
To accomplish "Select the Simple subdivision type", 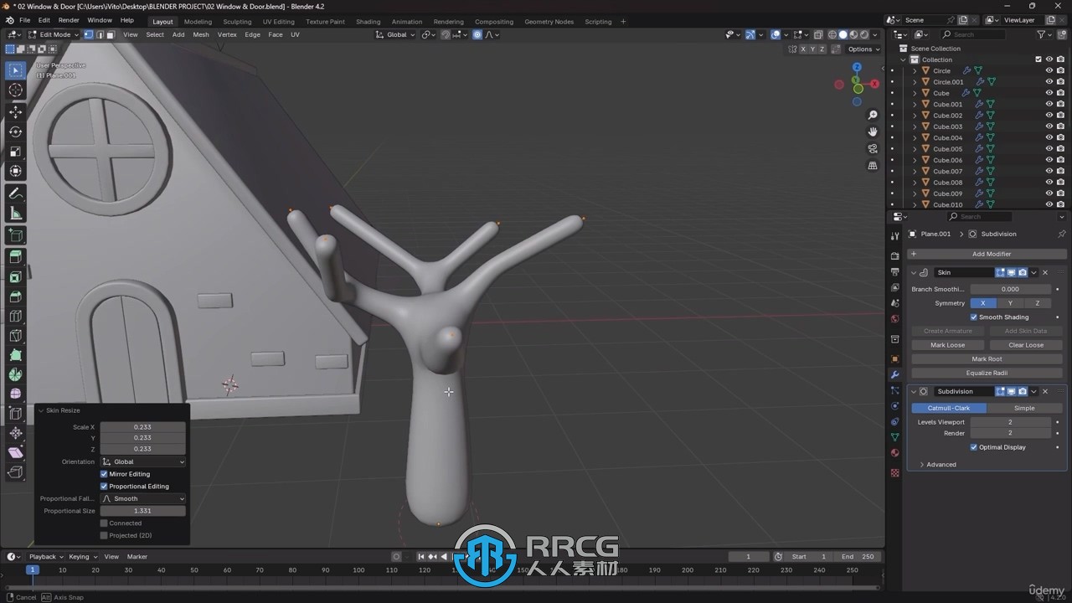I will click(x=1024, y=408).
